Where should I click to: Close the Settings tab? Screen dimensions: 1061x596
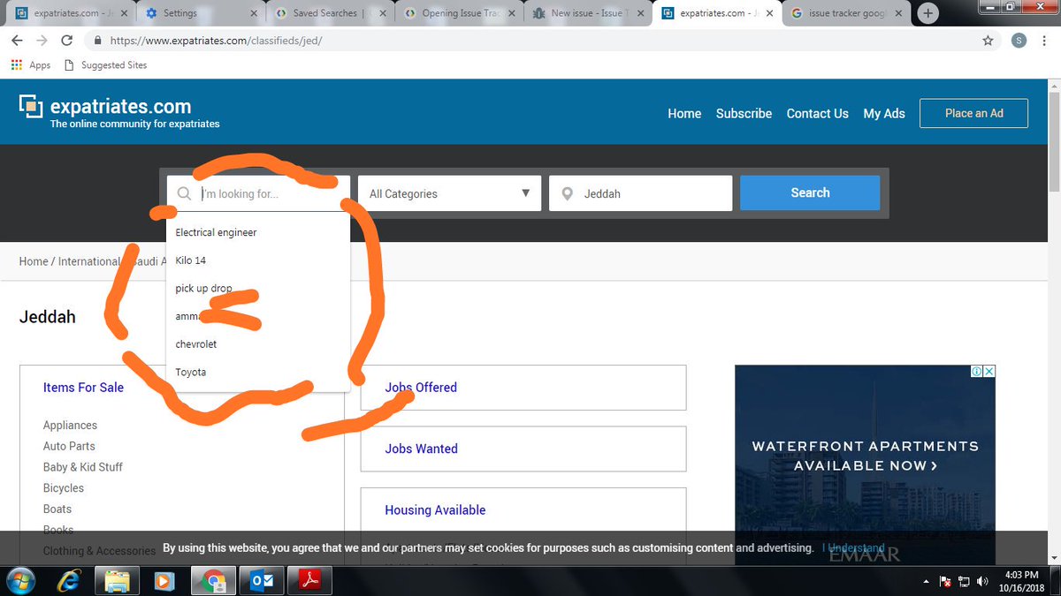tap(256, 13)
